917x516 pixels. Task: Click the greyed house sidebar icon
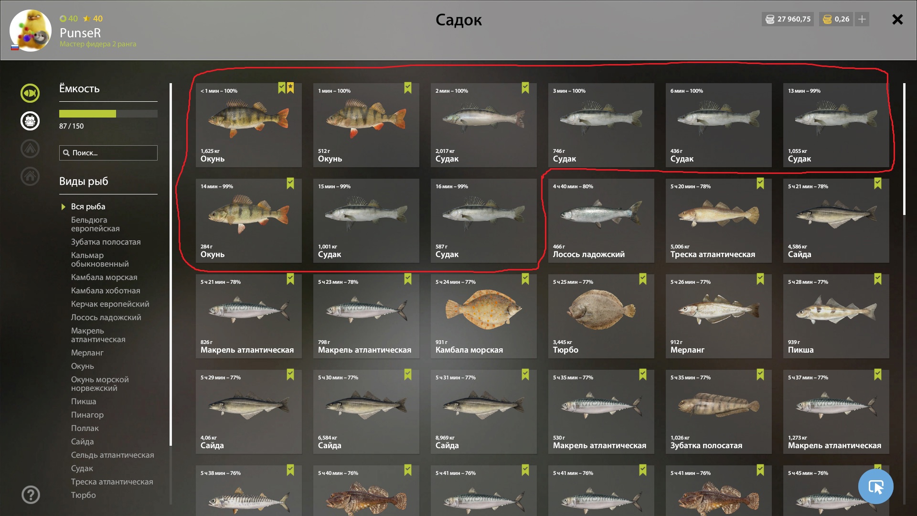30,176
